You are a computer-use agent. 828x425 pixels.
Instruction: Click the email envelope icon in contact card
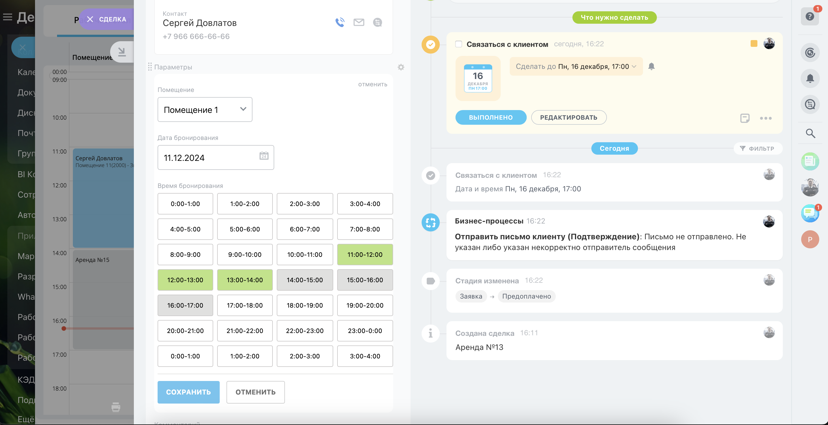click(x=358, y=22)
